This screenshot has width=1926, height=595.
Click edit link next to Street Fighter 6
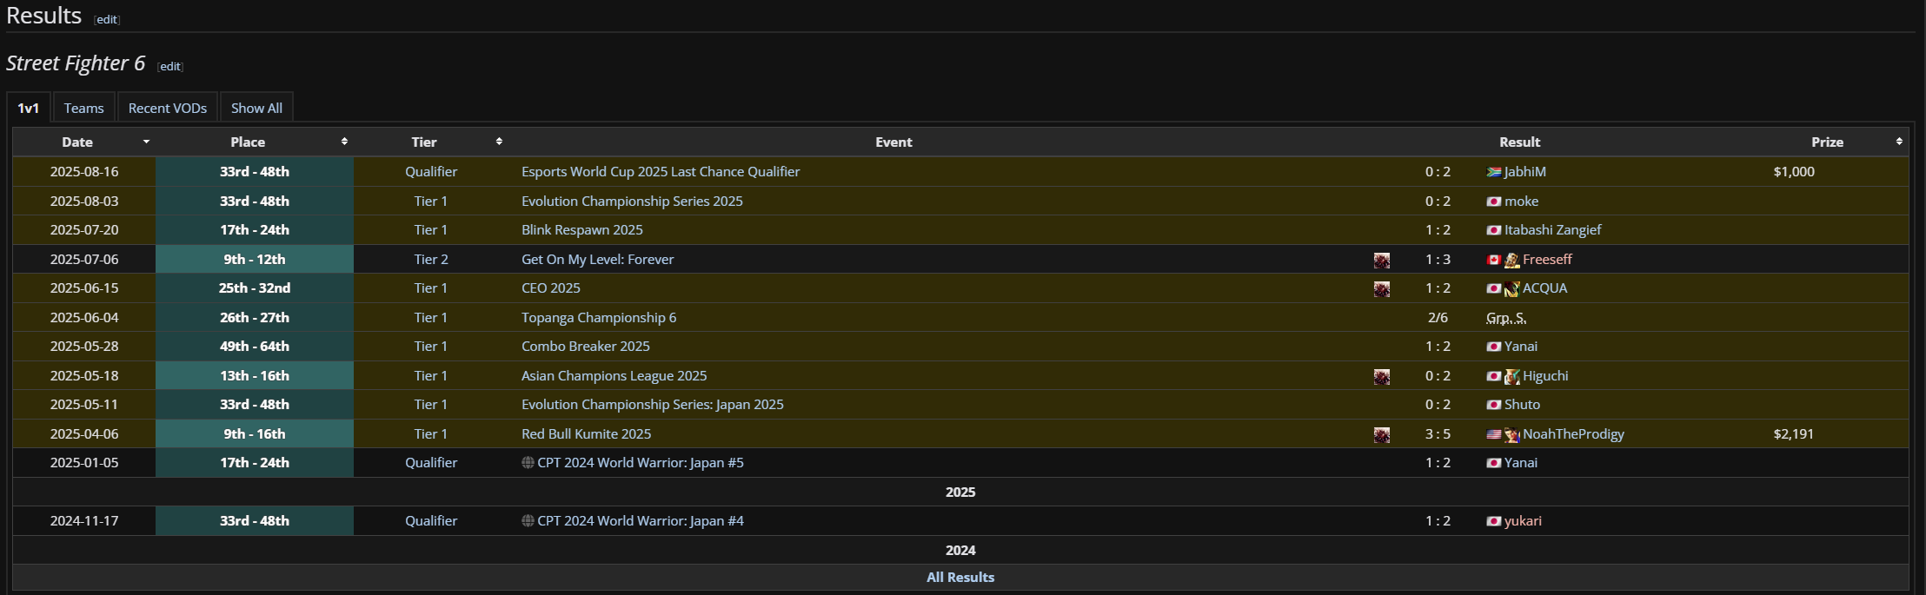(x=170, y=67)
